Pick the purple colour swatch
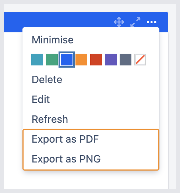180x193 pixels. point(111,60)
